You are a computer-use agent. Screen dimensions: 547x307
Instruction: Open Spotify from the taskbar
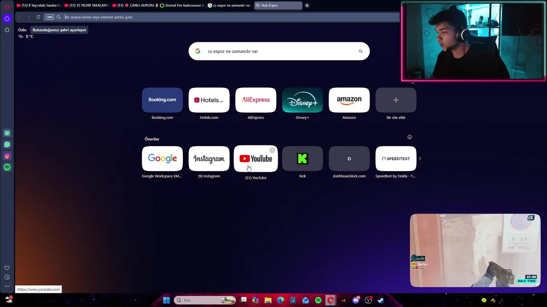click(318, 300)
